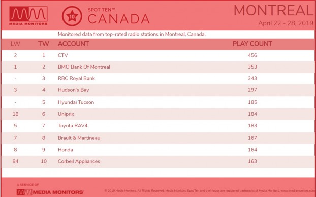Click the PLAY COUNT column header
This screenshot has width=316, height=197.
(252, 44)
